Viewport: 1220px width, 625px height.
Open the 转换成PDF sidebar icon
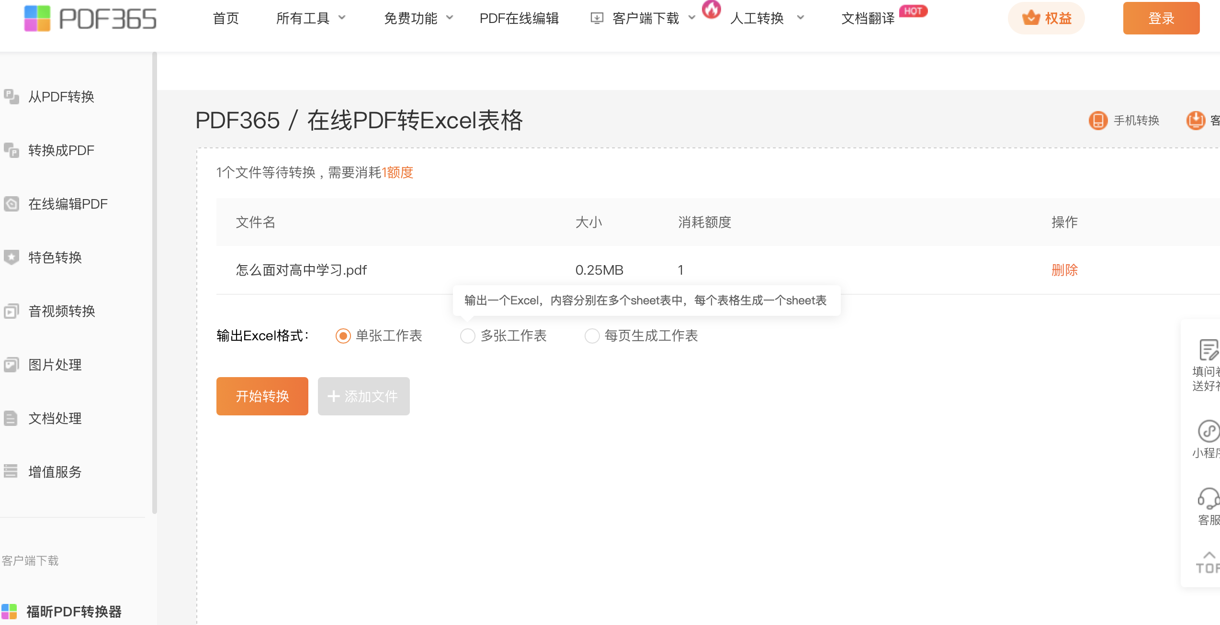(x=11, y=150)
